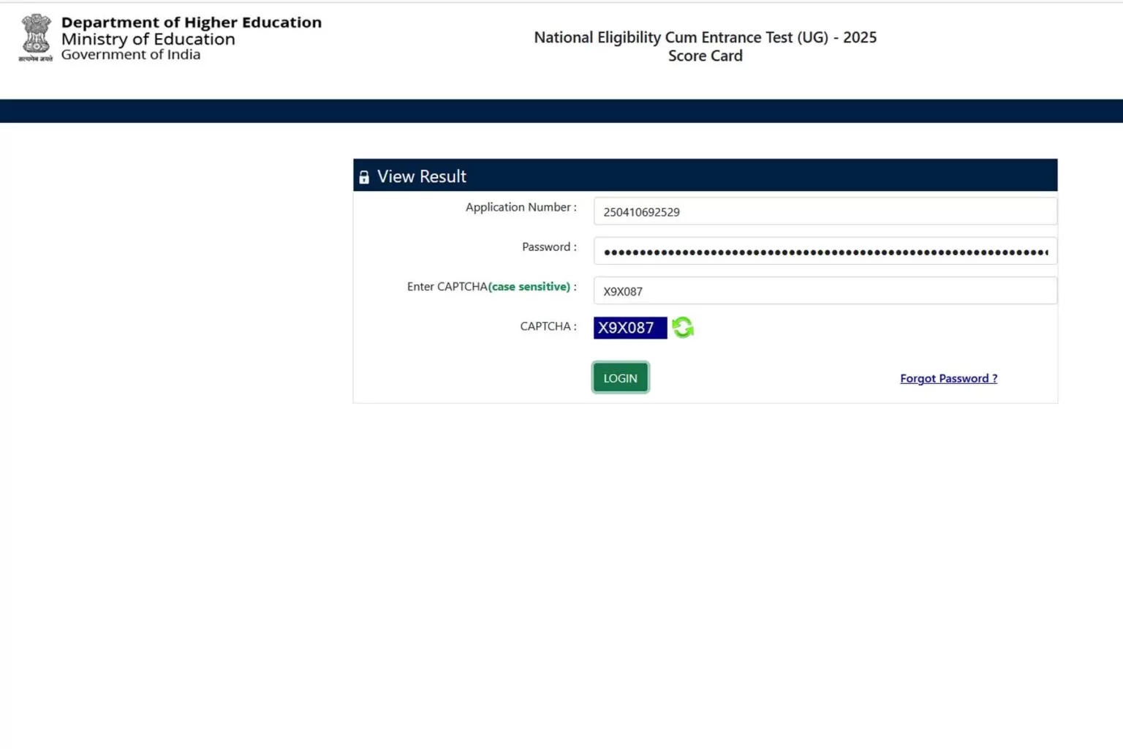Click the Enter CAPTCHA text box
This screenshot has height=749, width=1123.
point(825,290)
